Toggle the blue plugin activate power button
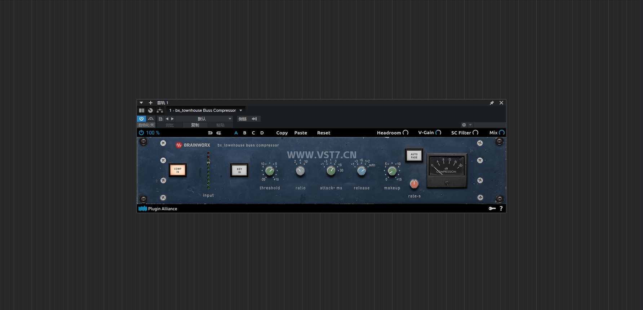This screenshot has width=643, height=310. [x=141, y=119]
